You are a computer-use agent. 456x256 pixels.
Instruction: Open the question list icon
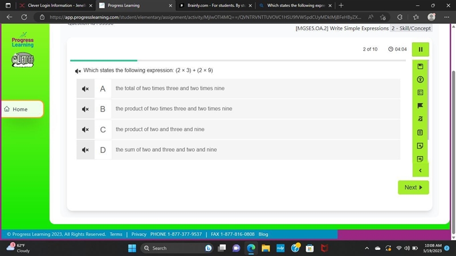(420, 93)
